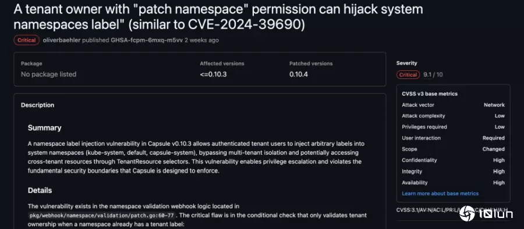Click the Critical badge under the title
Screen dimensions: 524x229
pos(27,40)
